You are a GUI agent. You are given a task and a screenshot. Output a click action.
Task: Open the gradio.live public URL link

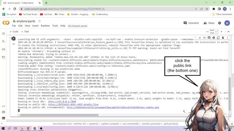(73, 104)
